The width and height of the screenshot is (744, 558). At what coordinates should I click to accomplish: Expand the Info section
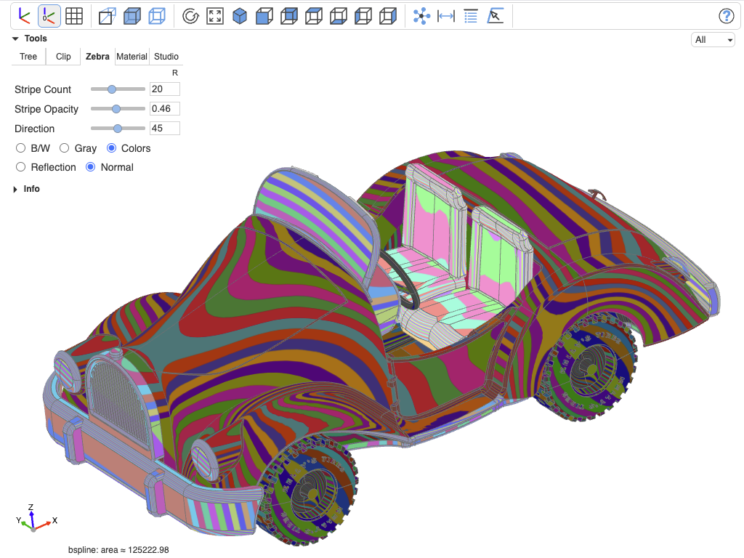coord(15,189)
